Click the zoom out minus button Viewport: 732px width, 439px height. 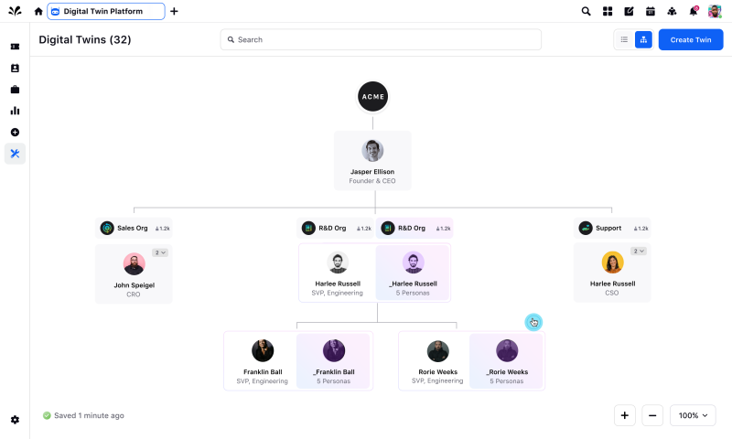(x=652, y=415)
